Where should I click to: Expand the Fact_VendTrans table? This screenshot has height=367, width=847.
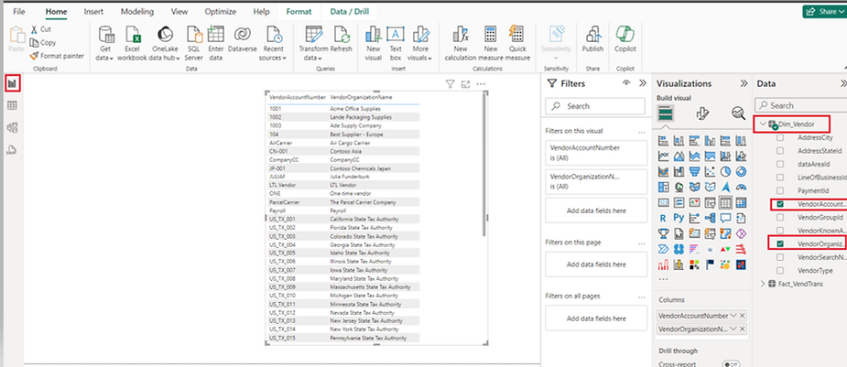[764, 285]
